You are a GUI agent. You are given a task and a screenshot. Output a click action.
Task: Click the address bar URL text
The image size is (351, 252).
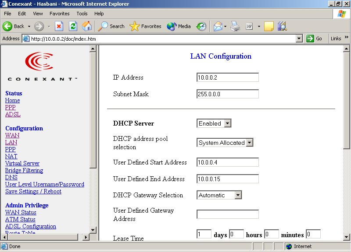pyautogui.click(x=64, y=39)
